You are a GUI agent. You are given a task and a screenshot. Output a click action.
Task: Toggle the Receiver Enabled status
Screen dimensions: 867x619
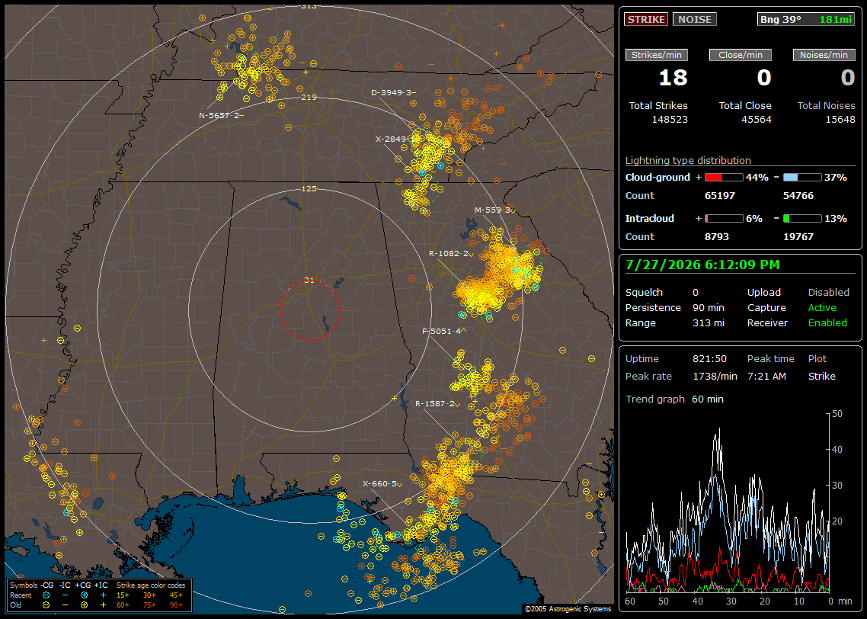(x=827, y=322)
